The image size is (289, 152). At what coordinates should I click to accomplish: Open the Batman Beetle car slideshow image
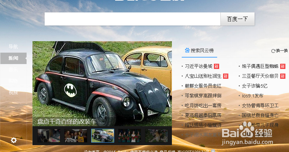102,84
